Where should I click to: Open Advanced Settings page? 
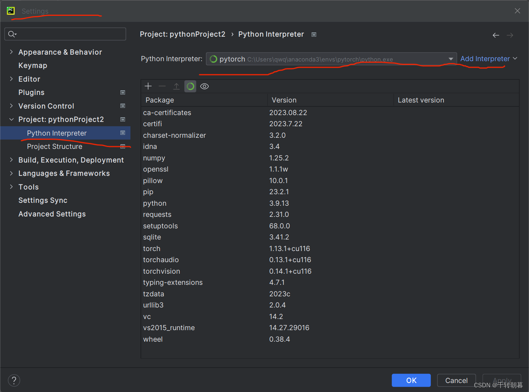point(52,214)
